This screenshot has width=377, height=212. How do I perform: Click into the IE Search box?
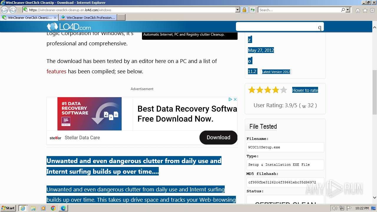tap(299, 10)
